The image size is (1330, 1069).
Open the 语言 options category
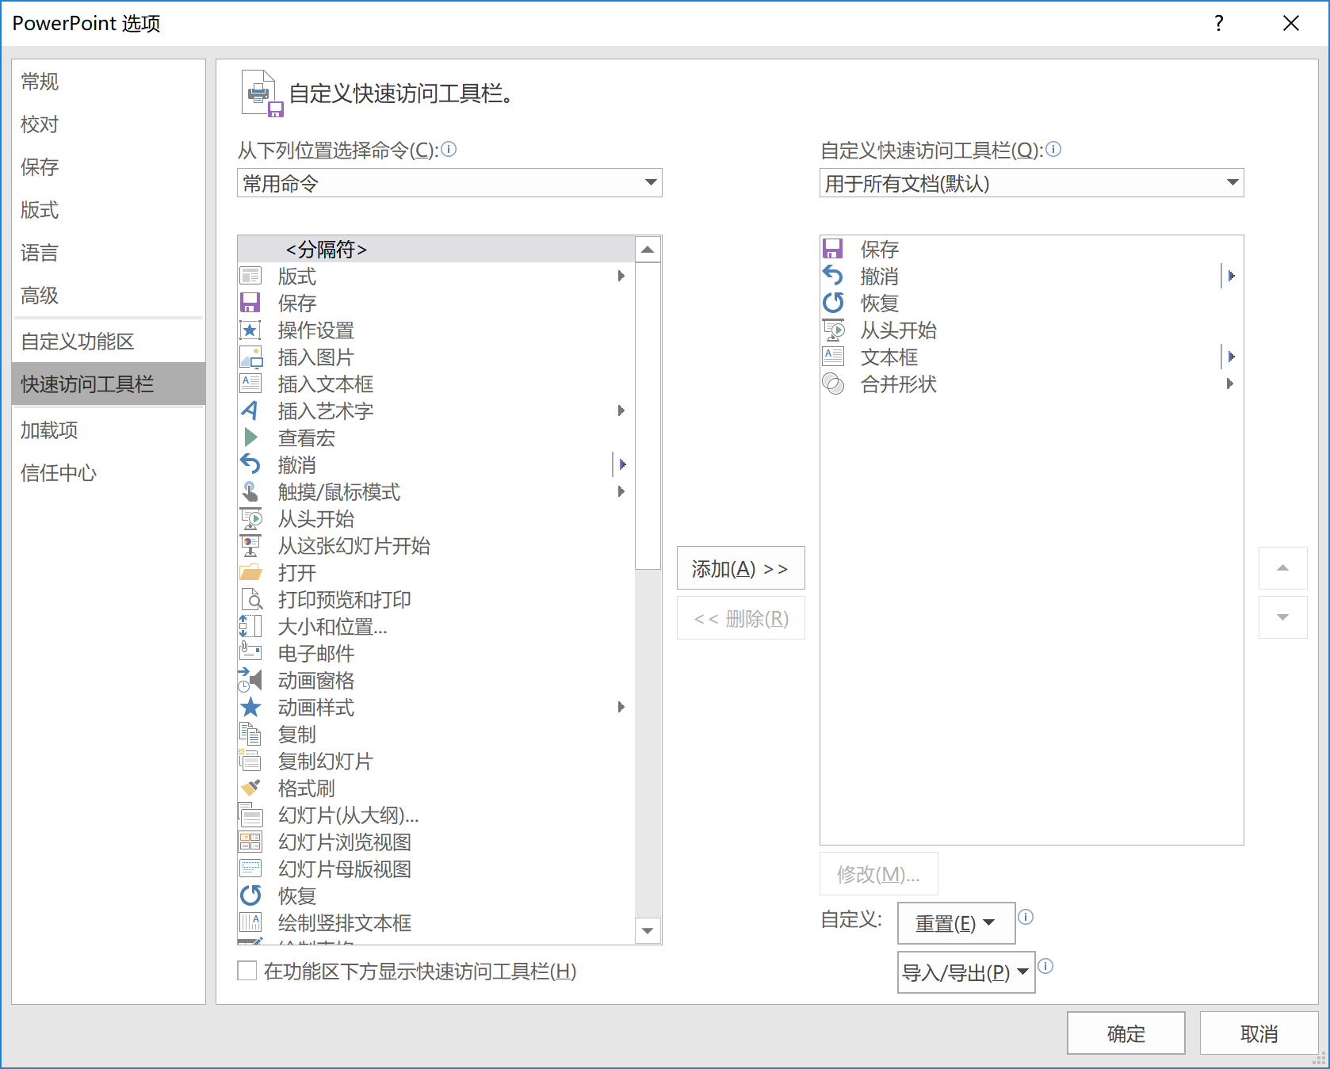pyautogui.click(x=108, y=252)
